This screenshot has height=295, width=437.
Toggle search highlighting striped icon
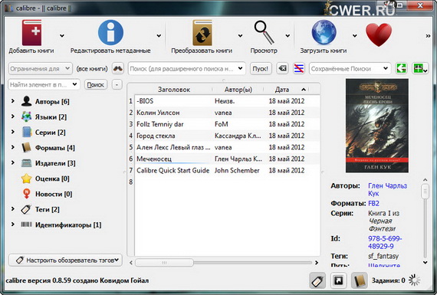(299, 68)
